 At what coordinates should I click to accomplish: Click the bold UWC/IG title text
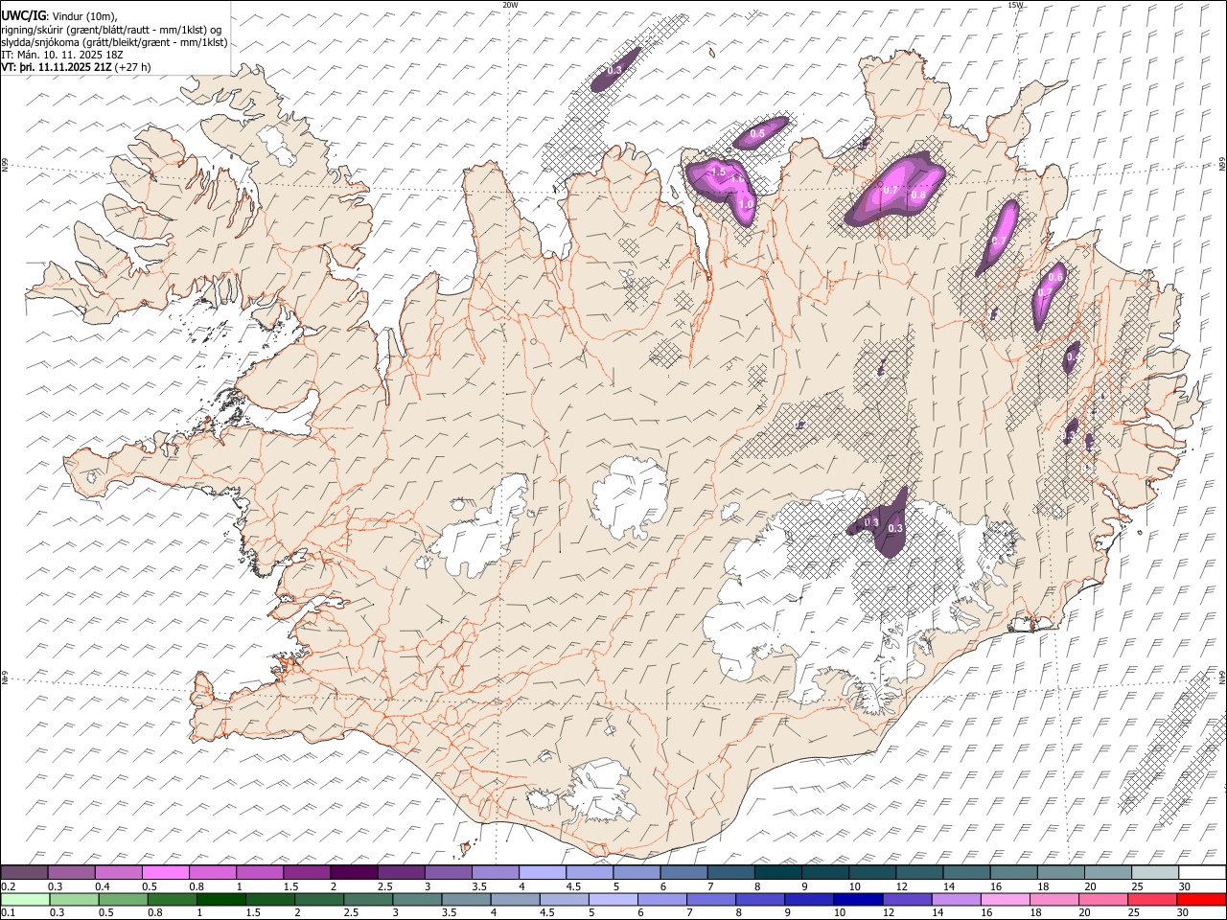[23, 15]
